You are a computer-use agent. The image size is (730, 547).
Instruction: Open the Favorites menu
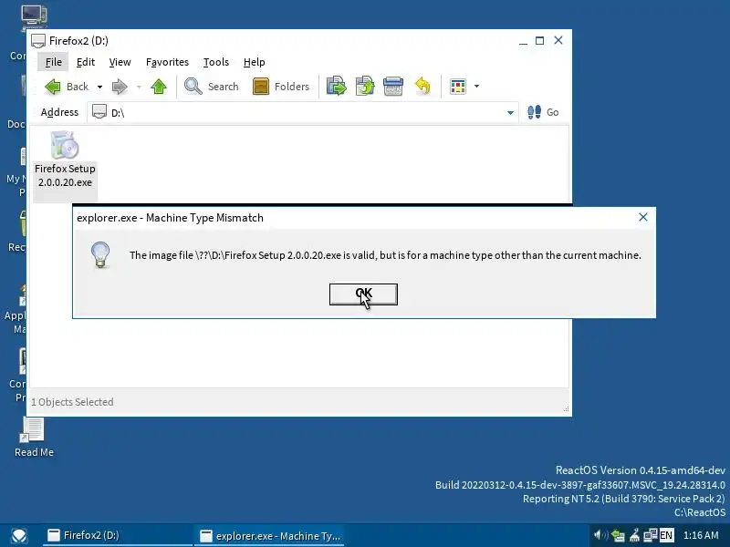(167, 62)
